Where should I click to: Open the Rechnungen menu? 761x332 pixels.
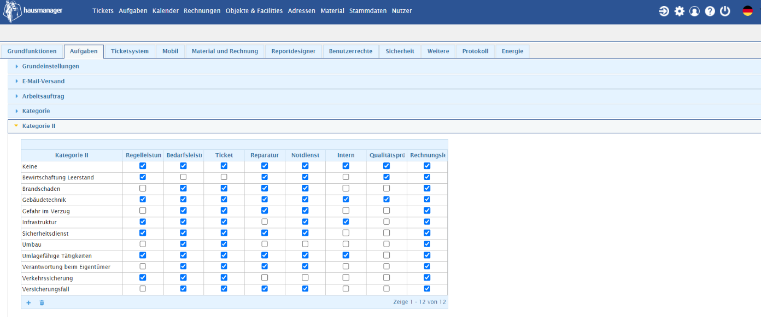202,11
